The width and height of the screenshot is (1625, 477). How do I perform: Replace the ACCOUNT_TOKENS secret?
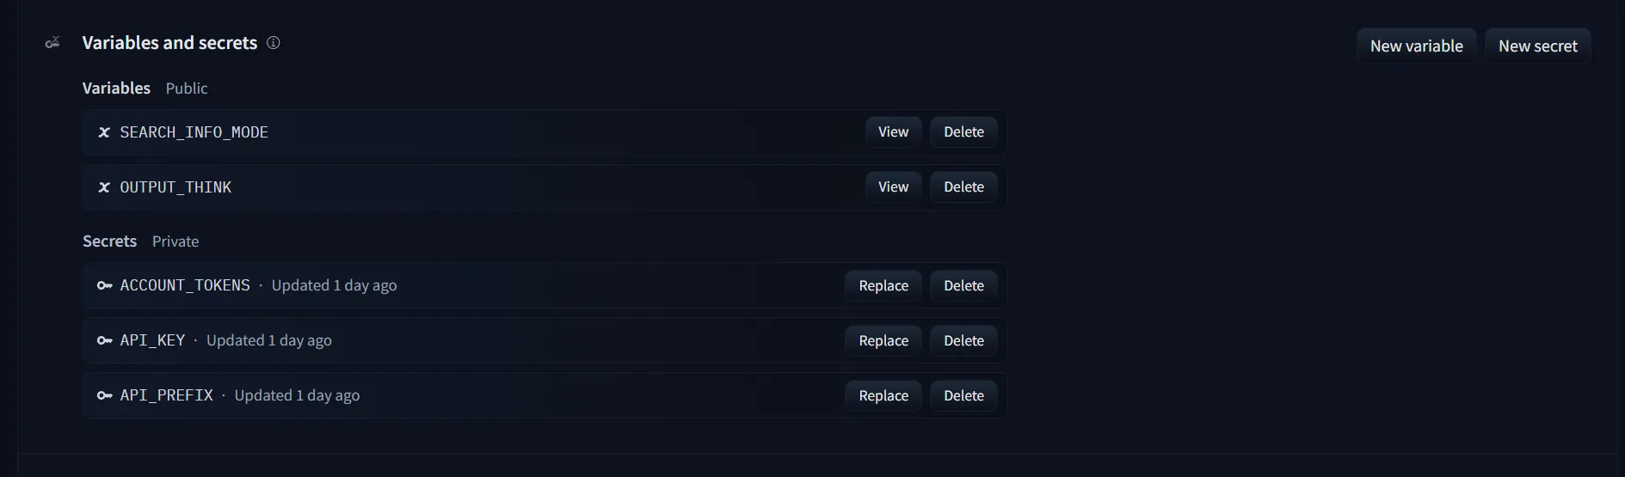coord(883,285)
